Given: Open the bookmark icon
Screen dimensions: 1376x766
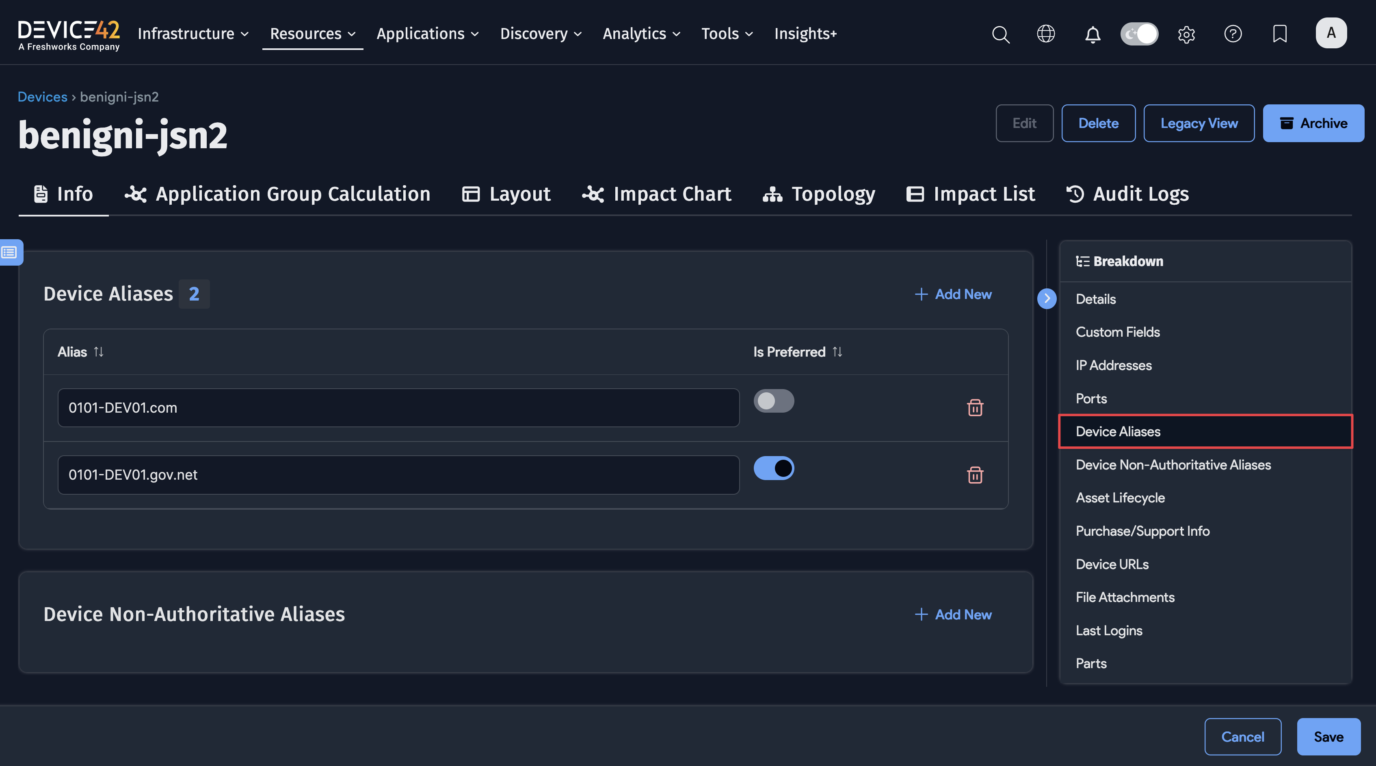Looking at the screenshot, I should (1279, 34).
